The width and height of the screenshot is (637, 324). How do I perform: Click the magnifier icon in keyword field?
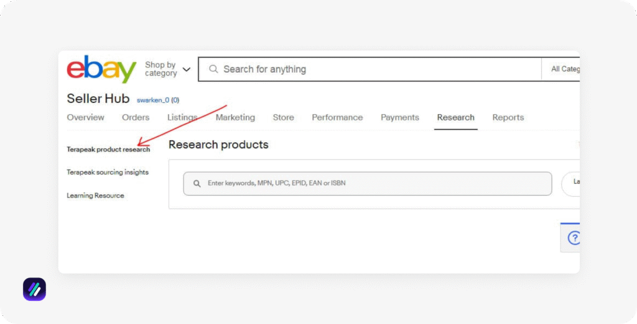click(x=197, y=184)
